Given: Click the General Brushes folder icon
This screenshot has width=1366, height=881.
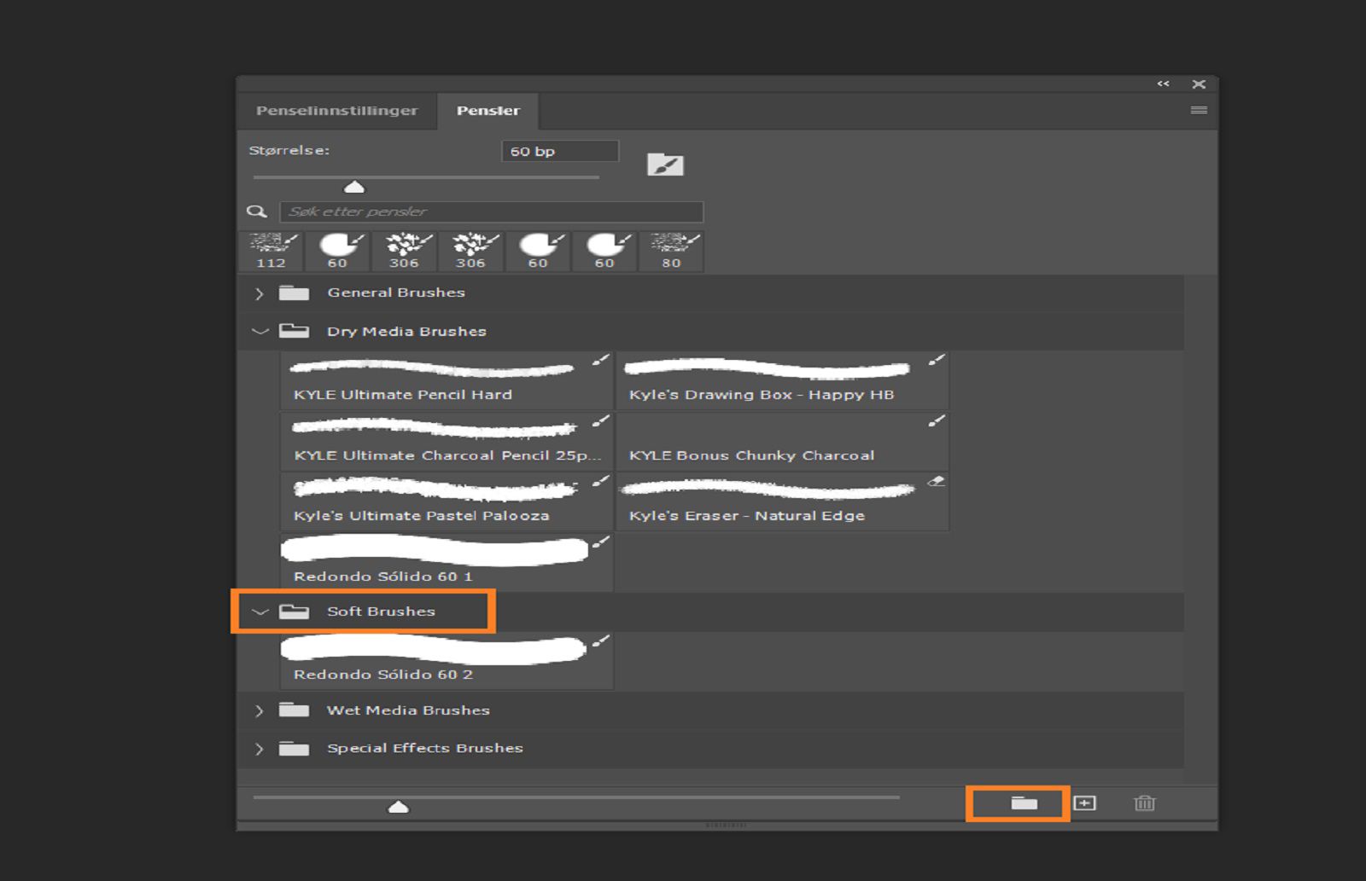Looking at the screenshot, I should point(294,293).
